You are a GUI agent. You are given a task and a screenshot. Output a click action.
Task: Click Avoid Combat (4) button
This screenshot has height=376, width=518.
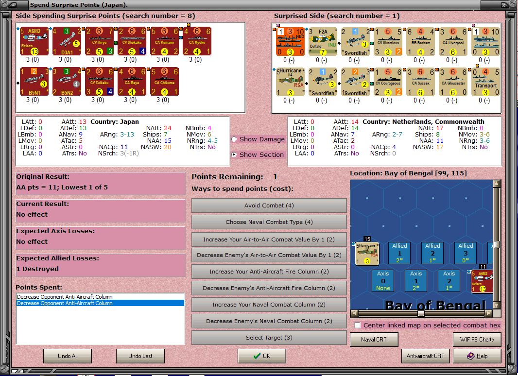(x=269, y=205)
